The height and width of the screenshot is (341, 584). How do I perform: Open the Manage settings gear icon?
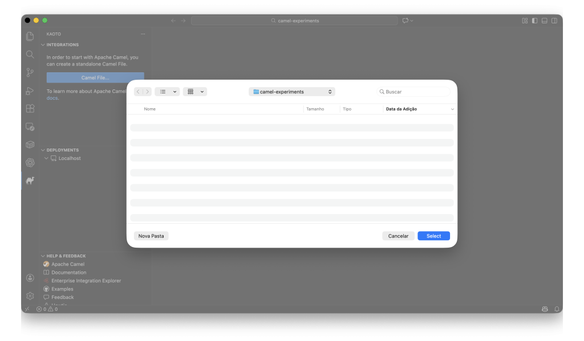[x=30, y=296]
